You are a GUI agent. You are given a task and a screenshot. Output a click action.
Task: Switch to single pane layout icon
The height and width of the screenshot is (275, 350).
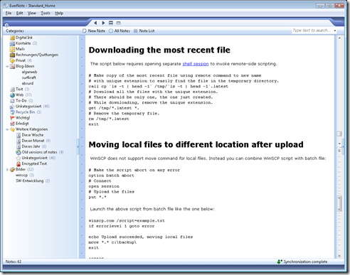(119, 23)
